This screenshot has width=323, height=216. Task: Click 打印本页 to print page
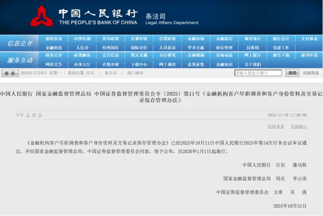[x=276, y=126]
